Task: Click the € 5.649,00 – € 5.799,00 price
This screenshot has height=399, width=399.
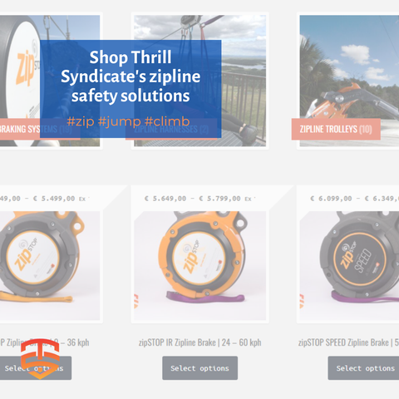Action: tap(193, 199)
